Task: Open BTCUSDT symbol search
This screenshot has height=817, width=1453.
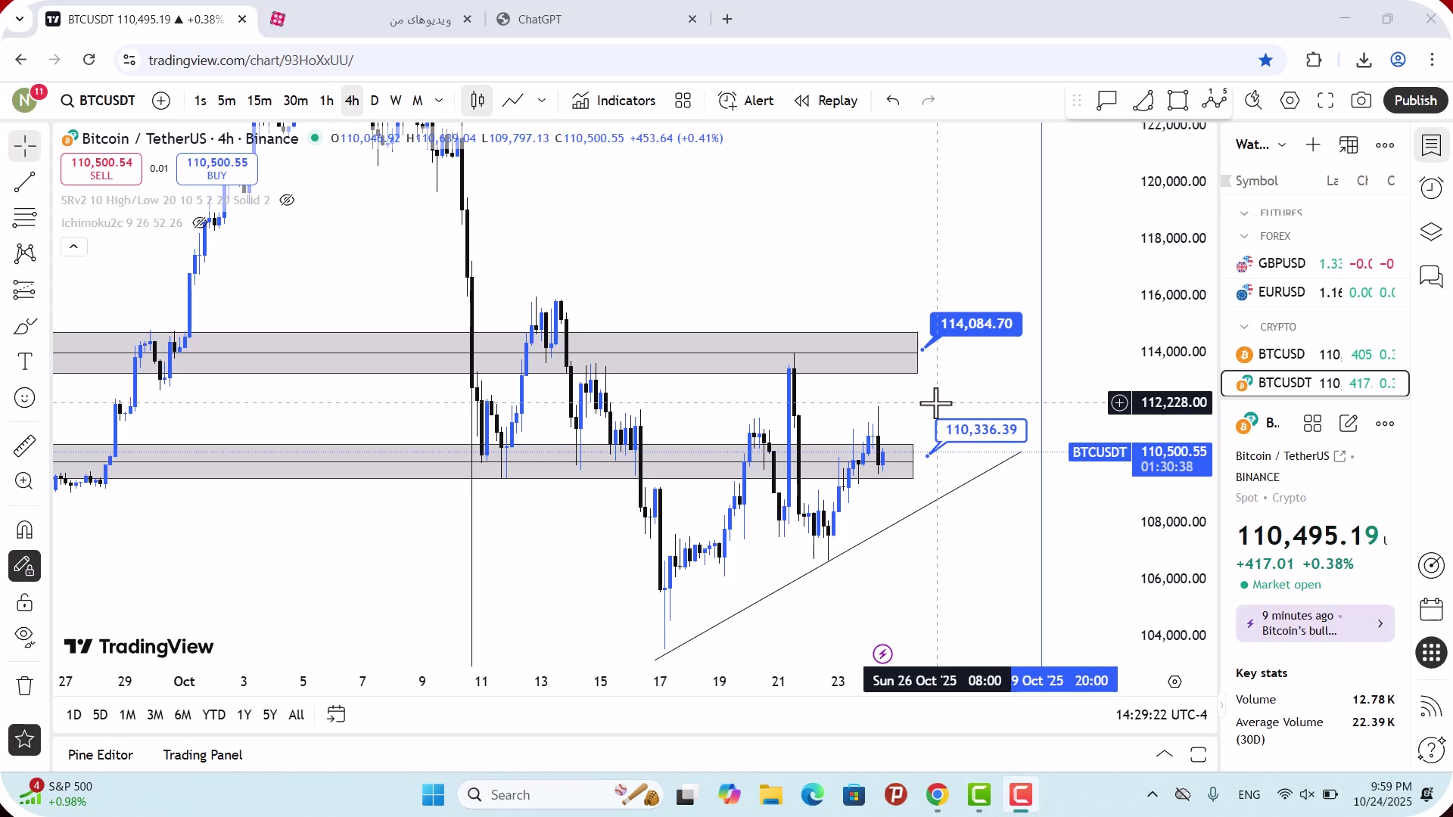Action: (x=98, y=101)
